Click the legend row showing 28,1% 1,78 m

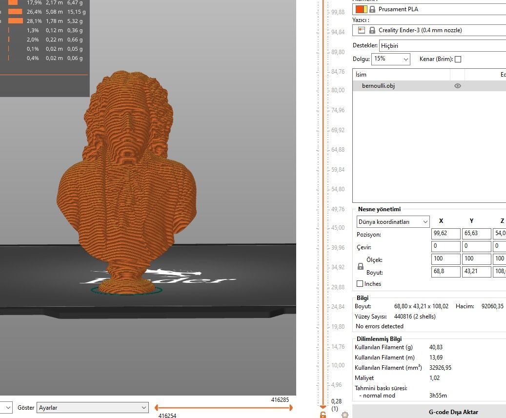tap(44, 21)
